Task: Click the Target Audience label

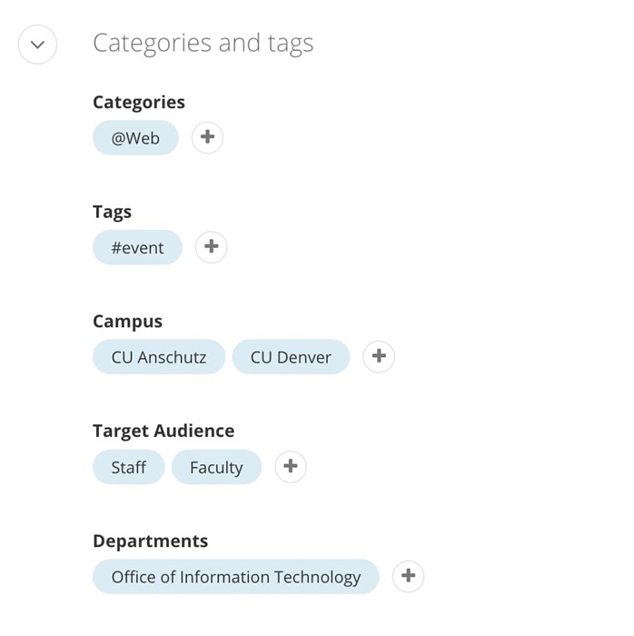Action: (163, 431)
